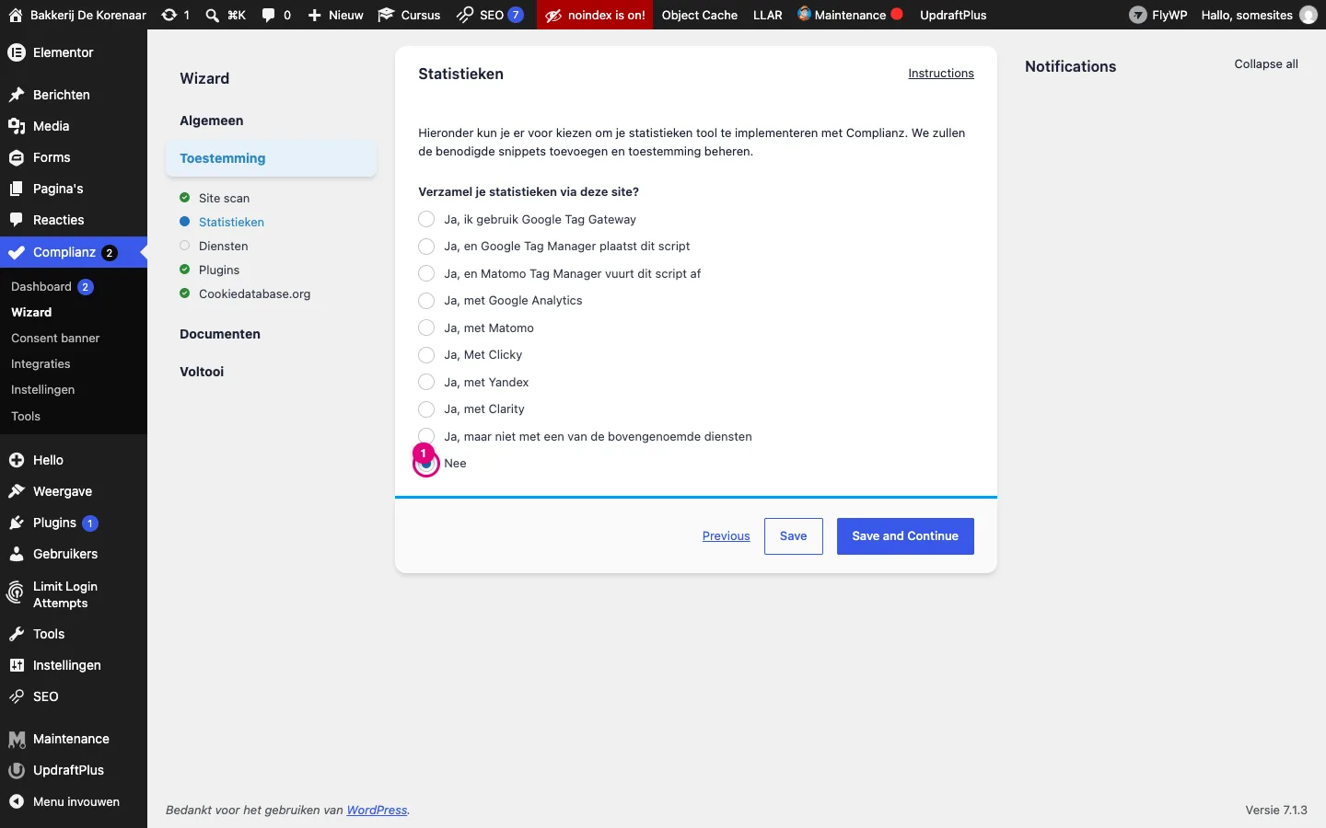Choose the 'Ja, met Google Analytics' radio option
Image resolution: width=1326 pixels, height=828 pixels.
[x=426, y=301]
